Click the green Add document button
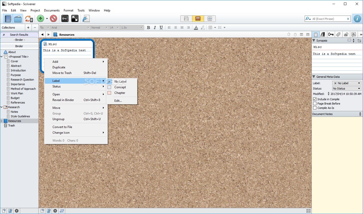The height and width of the screenshot is (214, 363). tap(41, 19)
